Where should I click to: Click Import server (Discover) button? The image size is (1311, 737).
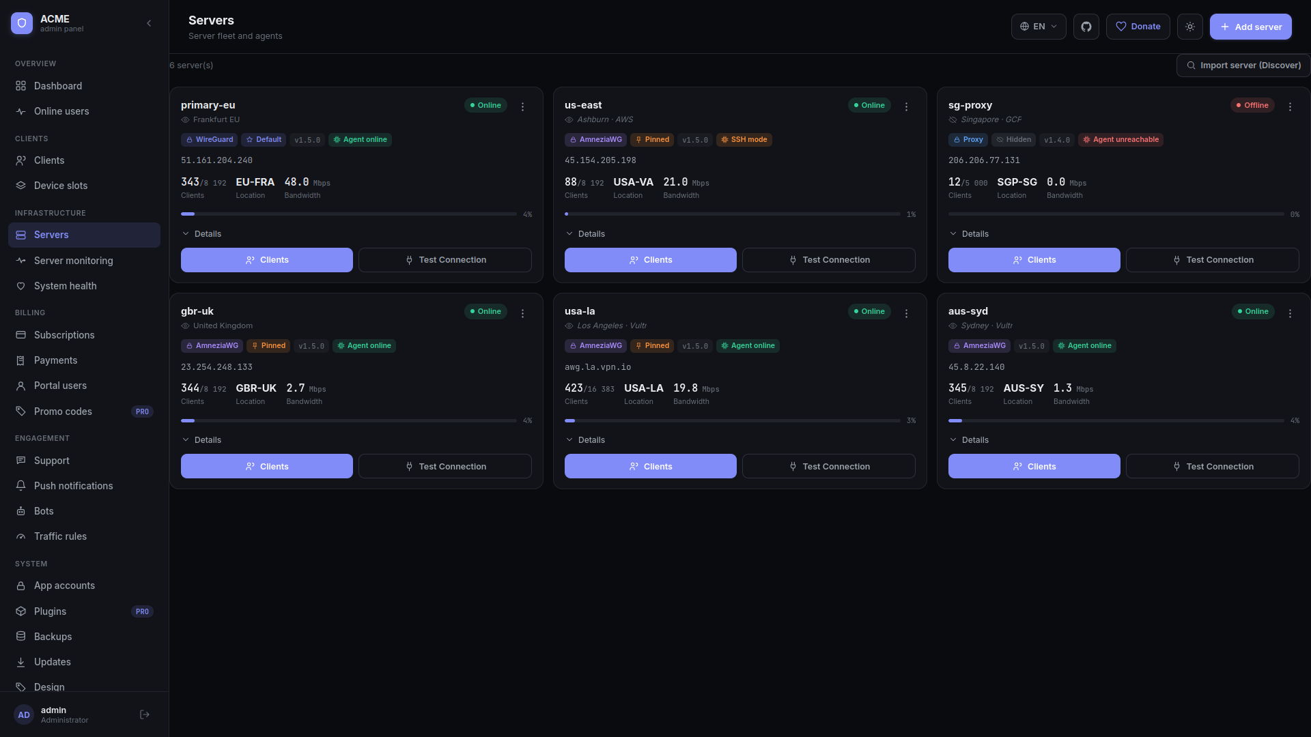pyautogui.click(x=1243, y=66)
